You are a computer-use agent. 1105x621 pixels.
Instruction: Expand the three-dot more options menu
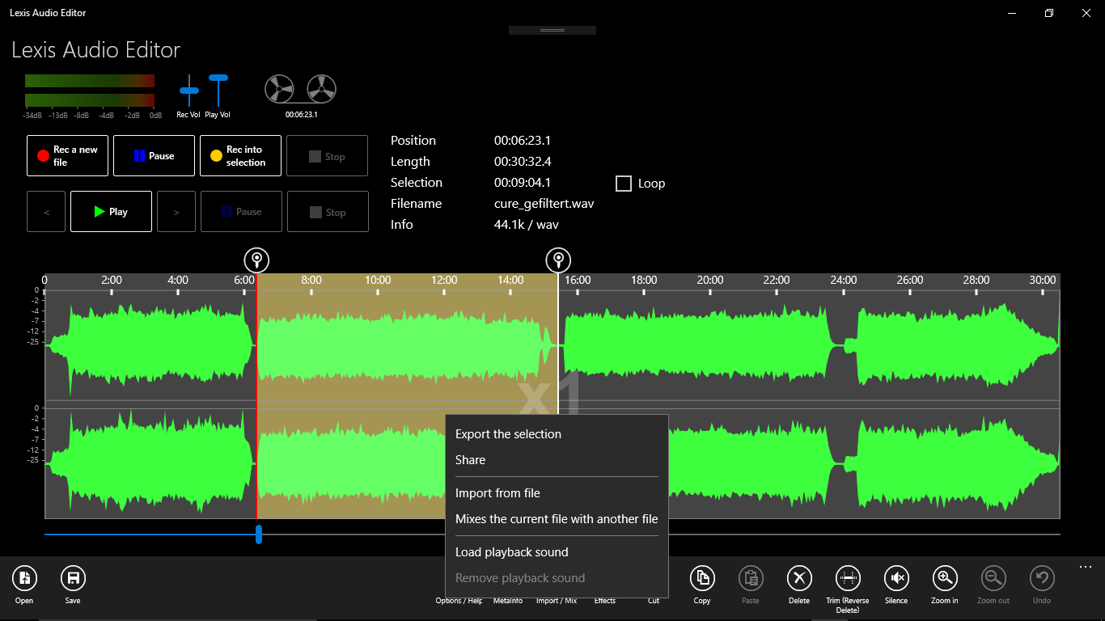pos(1086,568)
